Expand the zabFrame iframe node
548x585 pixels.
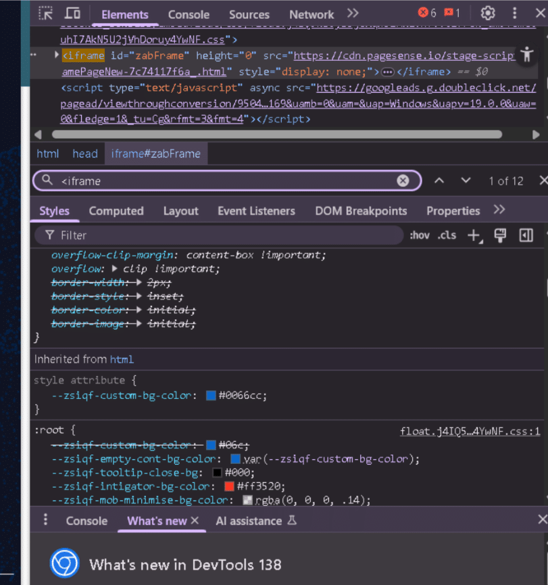click(x=56, y=55)
